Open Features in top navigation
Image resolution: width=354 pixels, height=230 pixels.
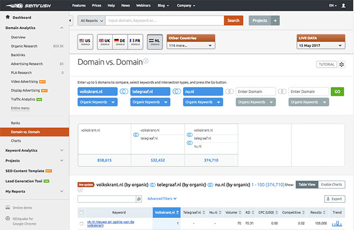pyautogui.click(x=79, y=6)
